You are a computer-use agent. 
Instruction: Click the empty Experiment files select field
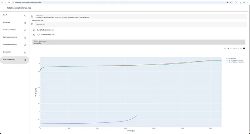[x=141, y=24]
